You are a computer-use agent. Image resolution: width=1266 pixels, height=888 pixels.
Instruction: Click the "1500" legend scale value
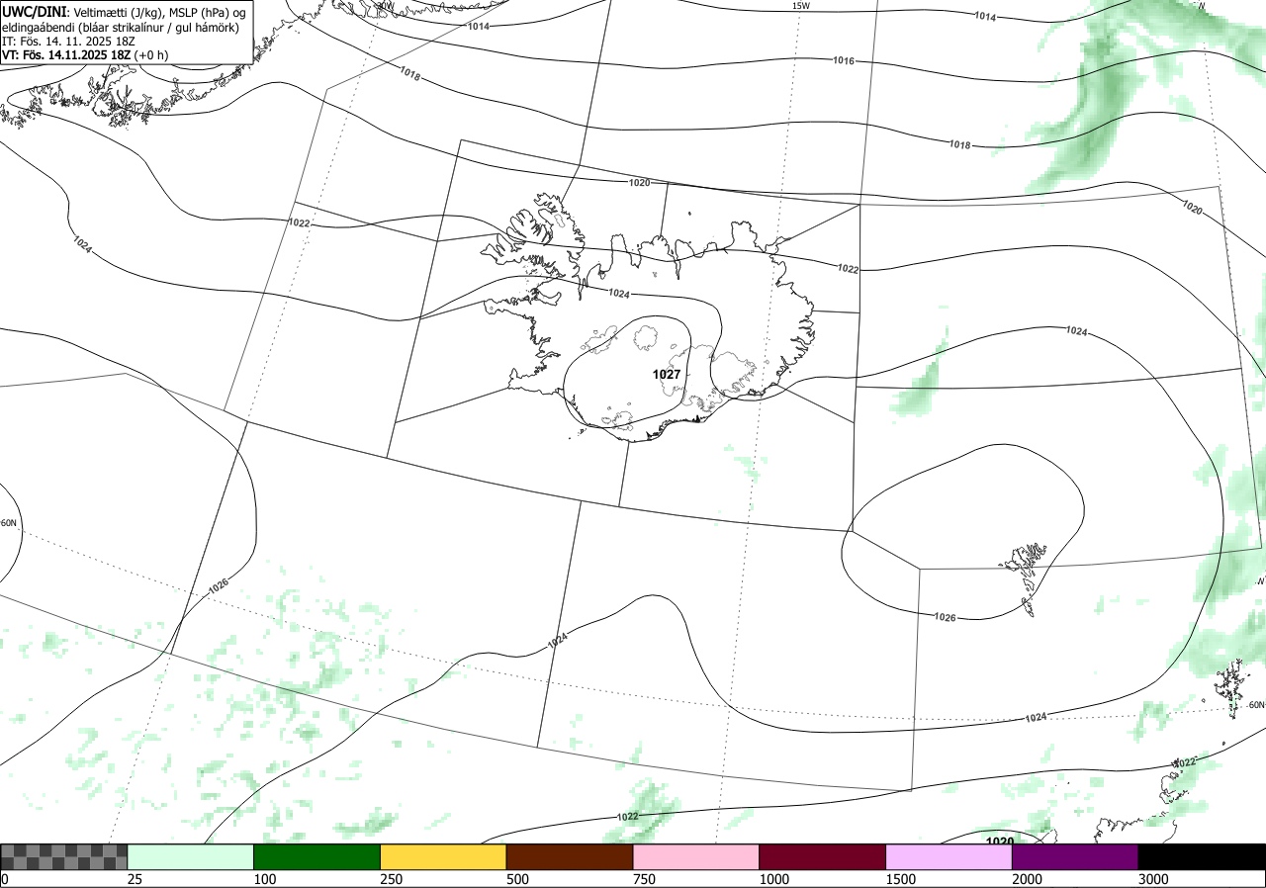click(x=901, y=879)
